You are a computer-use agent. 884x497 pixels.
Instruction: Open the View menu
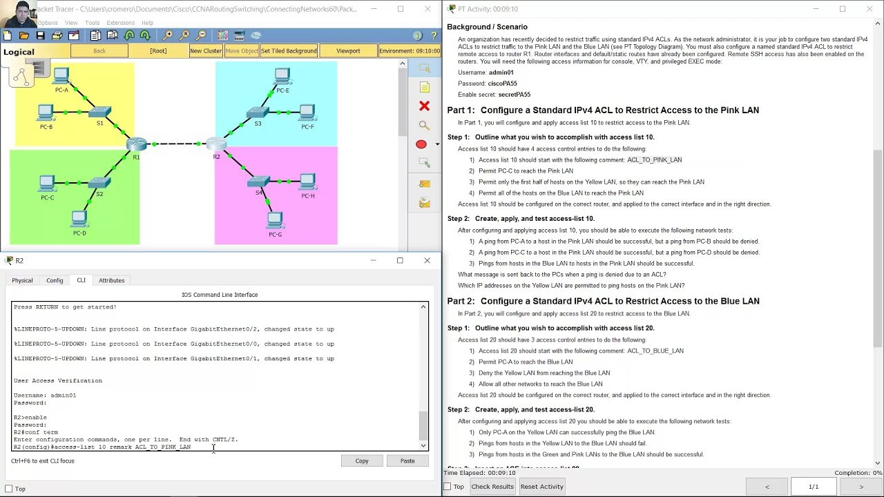(71, 23)
